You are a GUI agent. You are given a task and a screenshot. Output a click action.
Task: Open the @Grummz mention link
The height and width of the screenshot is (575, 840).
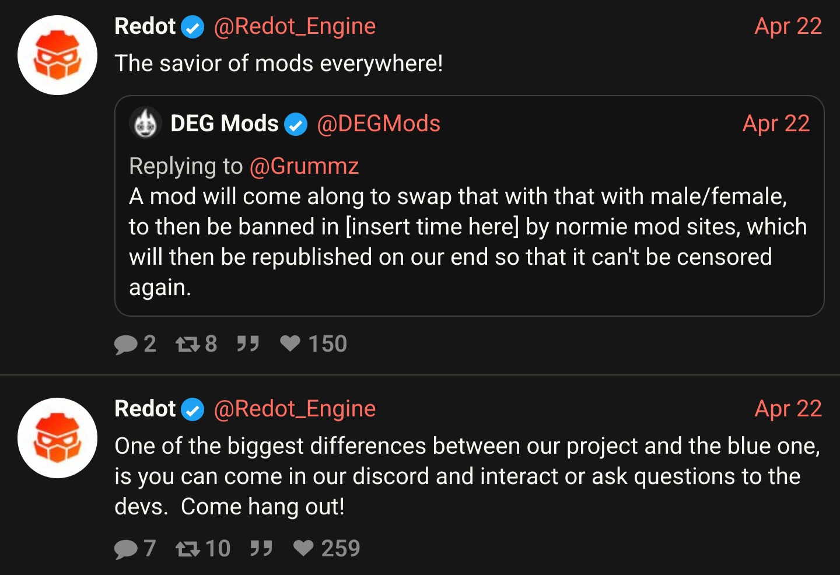tap(304, 166)
